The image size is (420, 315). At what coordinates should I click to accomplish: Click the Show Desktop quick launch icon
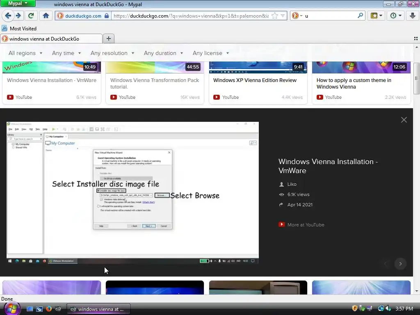pyautogui.click(x=30, y=309)
